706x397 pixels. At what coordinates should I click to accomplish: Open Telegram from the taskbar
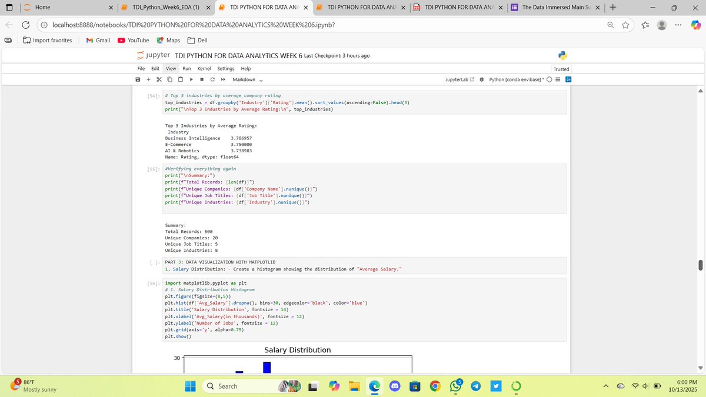click(475, 386)
